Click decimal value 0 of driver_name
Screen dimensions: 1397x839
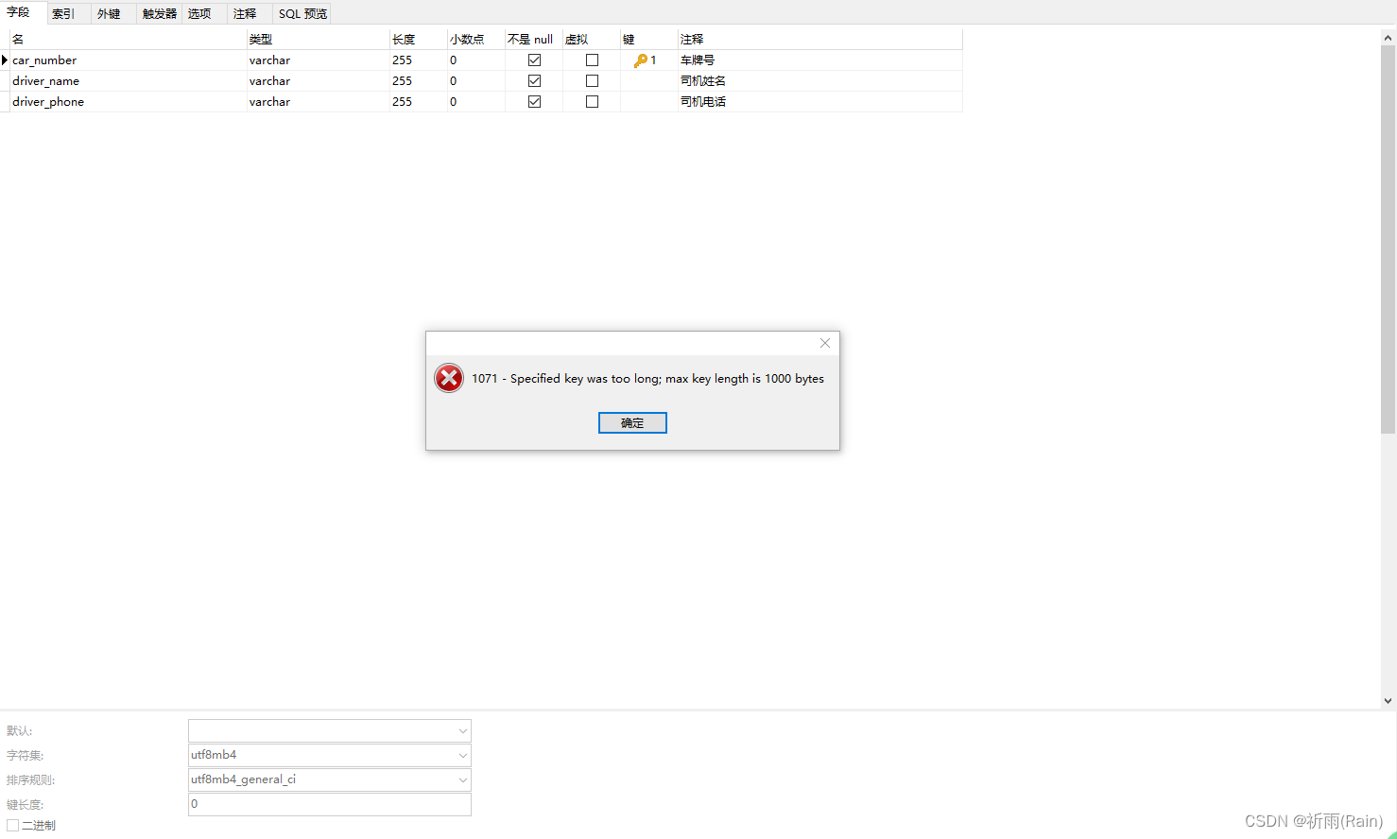(454, 81)
